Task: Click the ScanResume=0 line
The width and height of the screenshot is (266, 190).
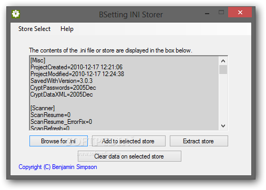Action: click(x=50, y=115)
